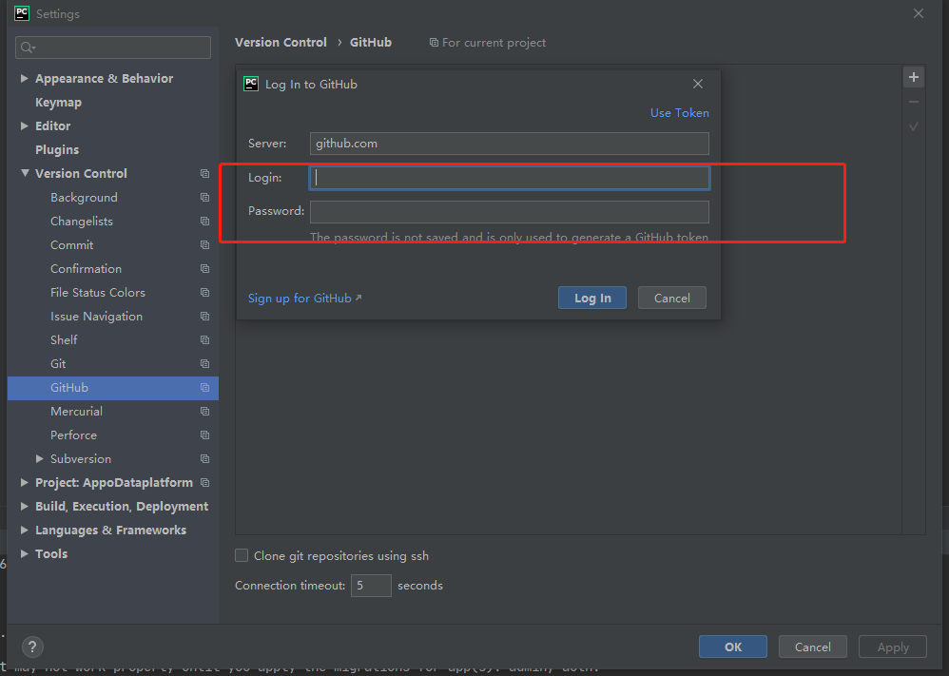Image resolution: width=949 pixels, height=676 pixels.
Task: Expand the Subversion node
Action: pyautogui.click(x=39, y=458)
